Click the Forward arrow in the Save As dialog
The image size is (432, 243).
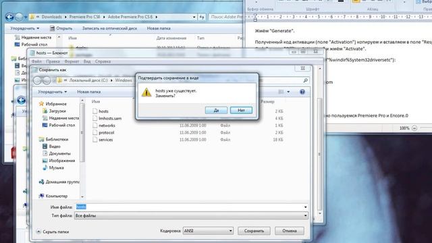(x=47, y=80)
